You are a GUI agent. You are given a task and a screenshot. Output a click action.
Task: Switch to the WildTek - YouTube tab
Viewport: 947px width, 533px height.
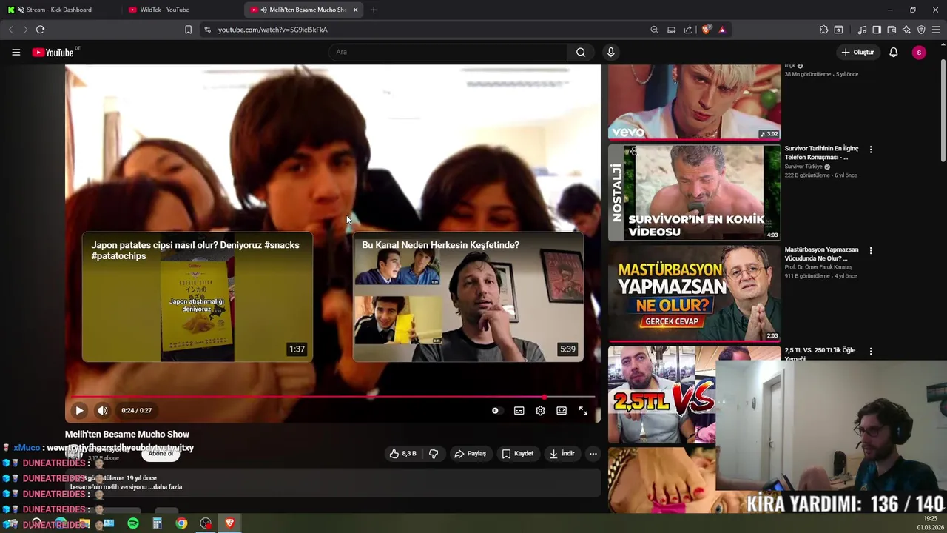pyautogui.click(x=181, y=10)
